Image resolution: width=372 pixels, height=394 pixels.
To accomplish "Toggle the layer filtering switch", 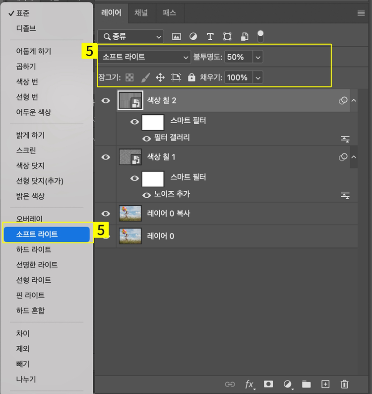I will click(260, 36).
